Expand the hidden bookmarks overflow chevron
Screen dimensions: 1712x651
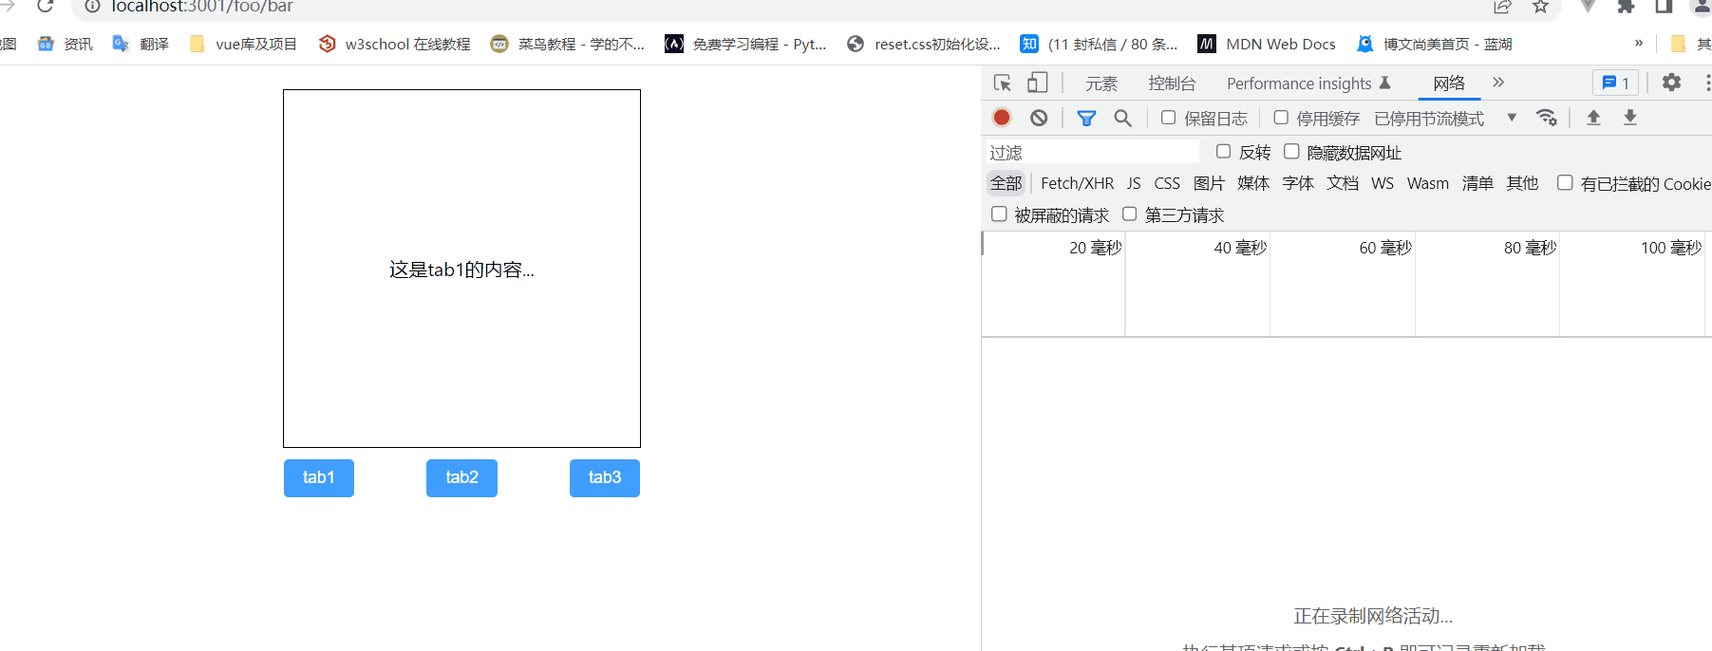pos(1639,44)
